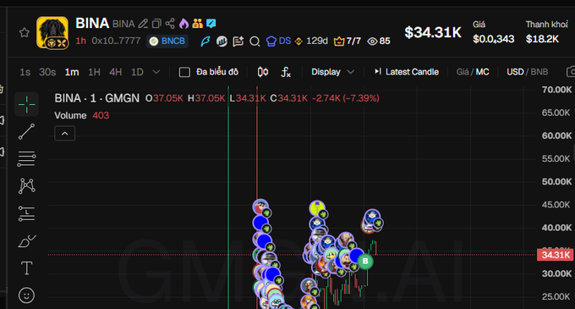575x309 pixels.
Task: Select the horizontal lines Fibonacci tool
Action: [27, 159]
